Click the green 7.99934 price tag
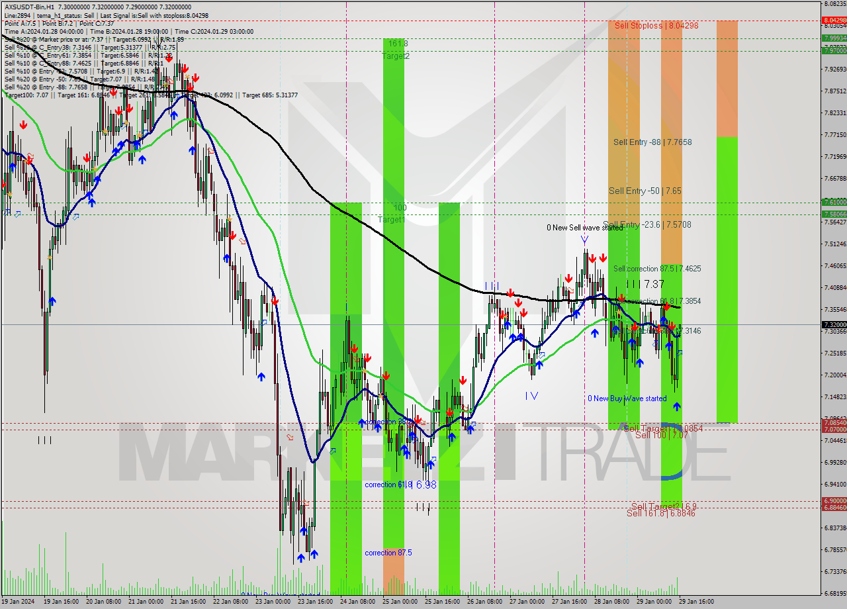Viewport: 847px width, 609px height. click(x=834, y=38)
